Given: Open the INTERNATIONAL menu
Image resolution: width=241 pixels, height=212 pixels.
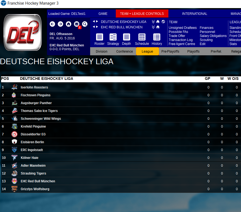Looking at the screenshot, I should (x=195, y=13).
